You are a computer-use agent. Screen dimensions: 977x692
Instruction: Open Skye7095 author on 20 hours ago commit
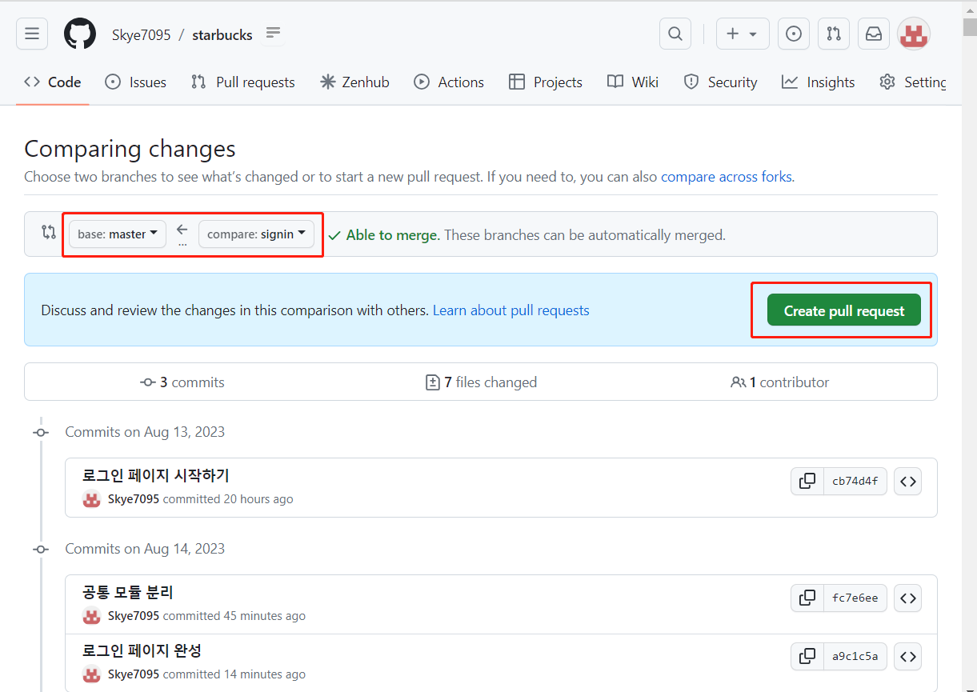coord(134,499)
